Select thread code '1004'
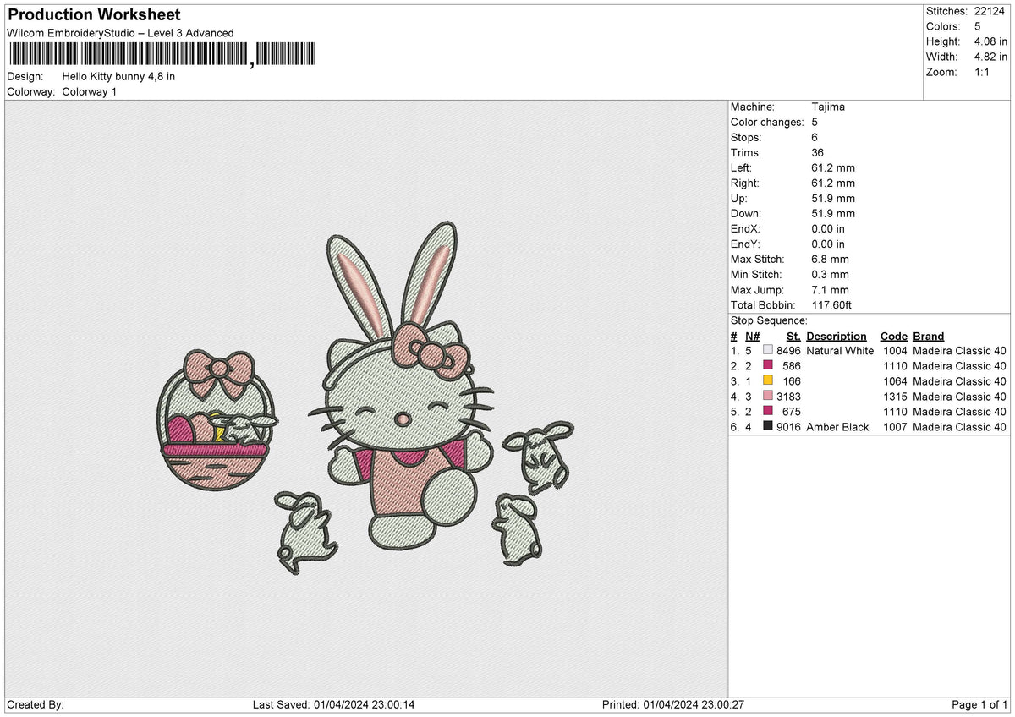Viewport: 1015px width, 717px height. click(895, 351)
